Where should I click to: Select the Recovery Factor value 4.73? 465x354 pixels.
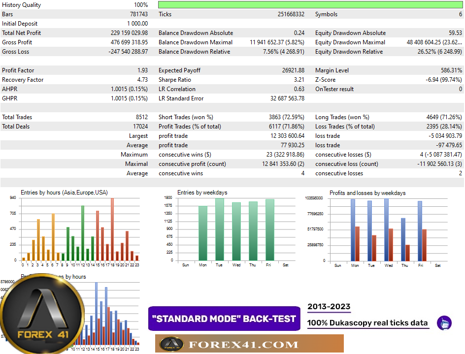pos(143,80)
